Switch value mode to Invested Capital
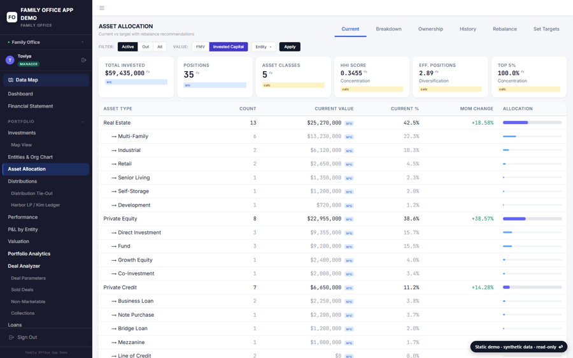 (x=229, y=46)
